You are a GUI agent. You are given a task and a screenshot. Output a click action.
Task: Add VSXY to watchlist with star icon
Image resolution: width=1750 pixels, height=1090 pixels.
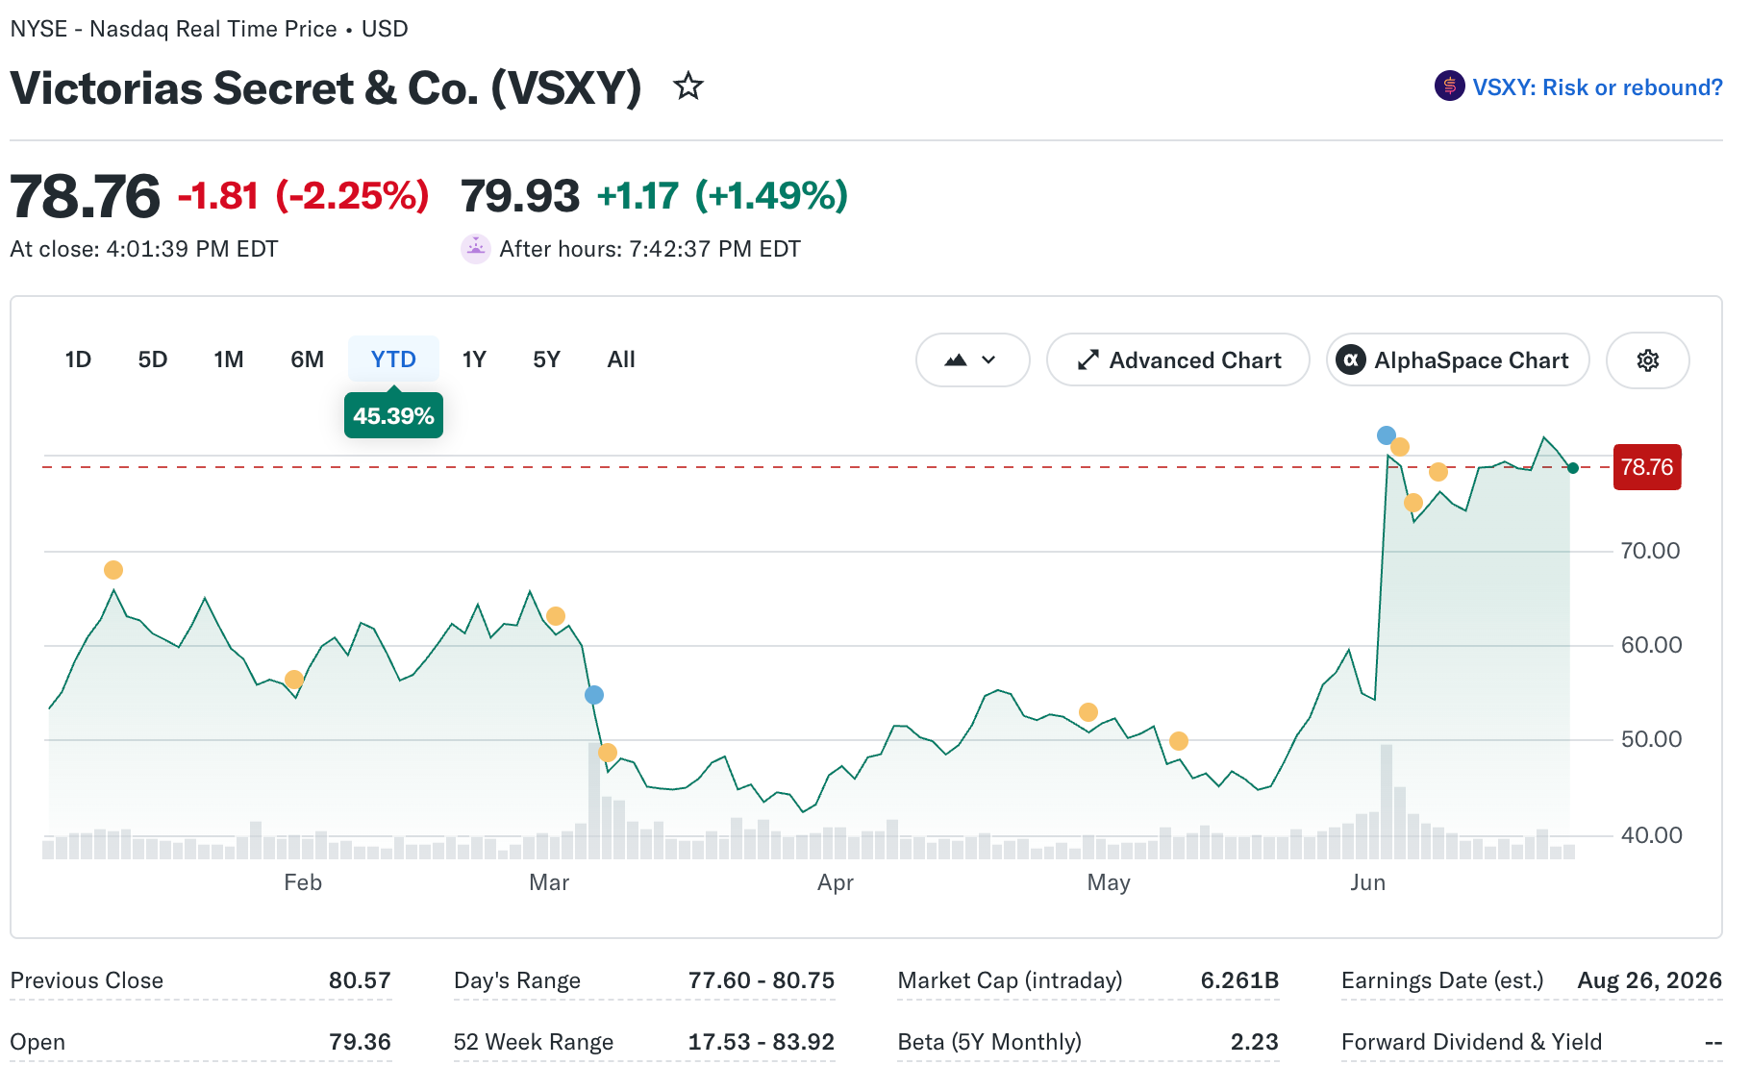(x=688, y=87)
